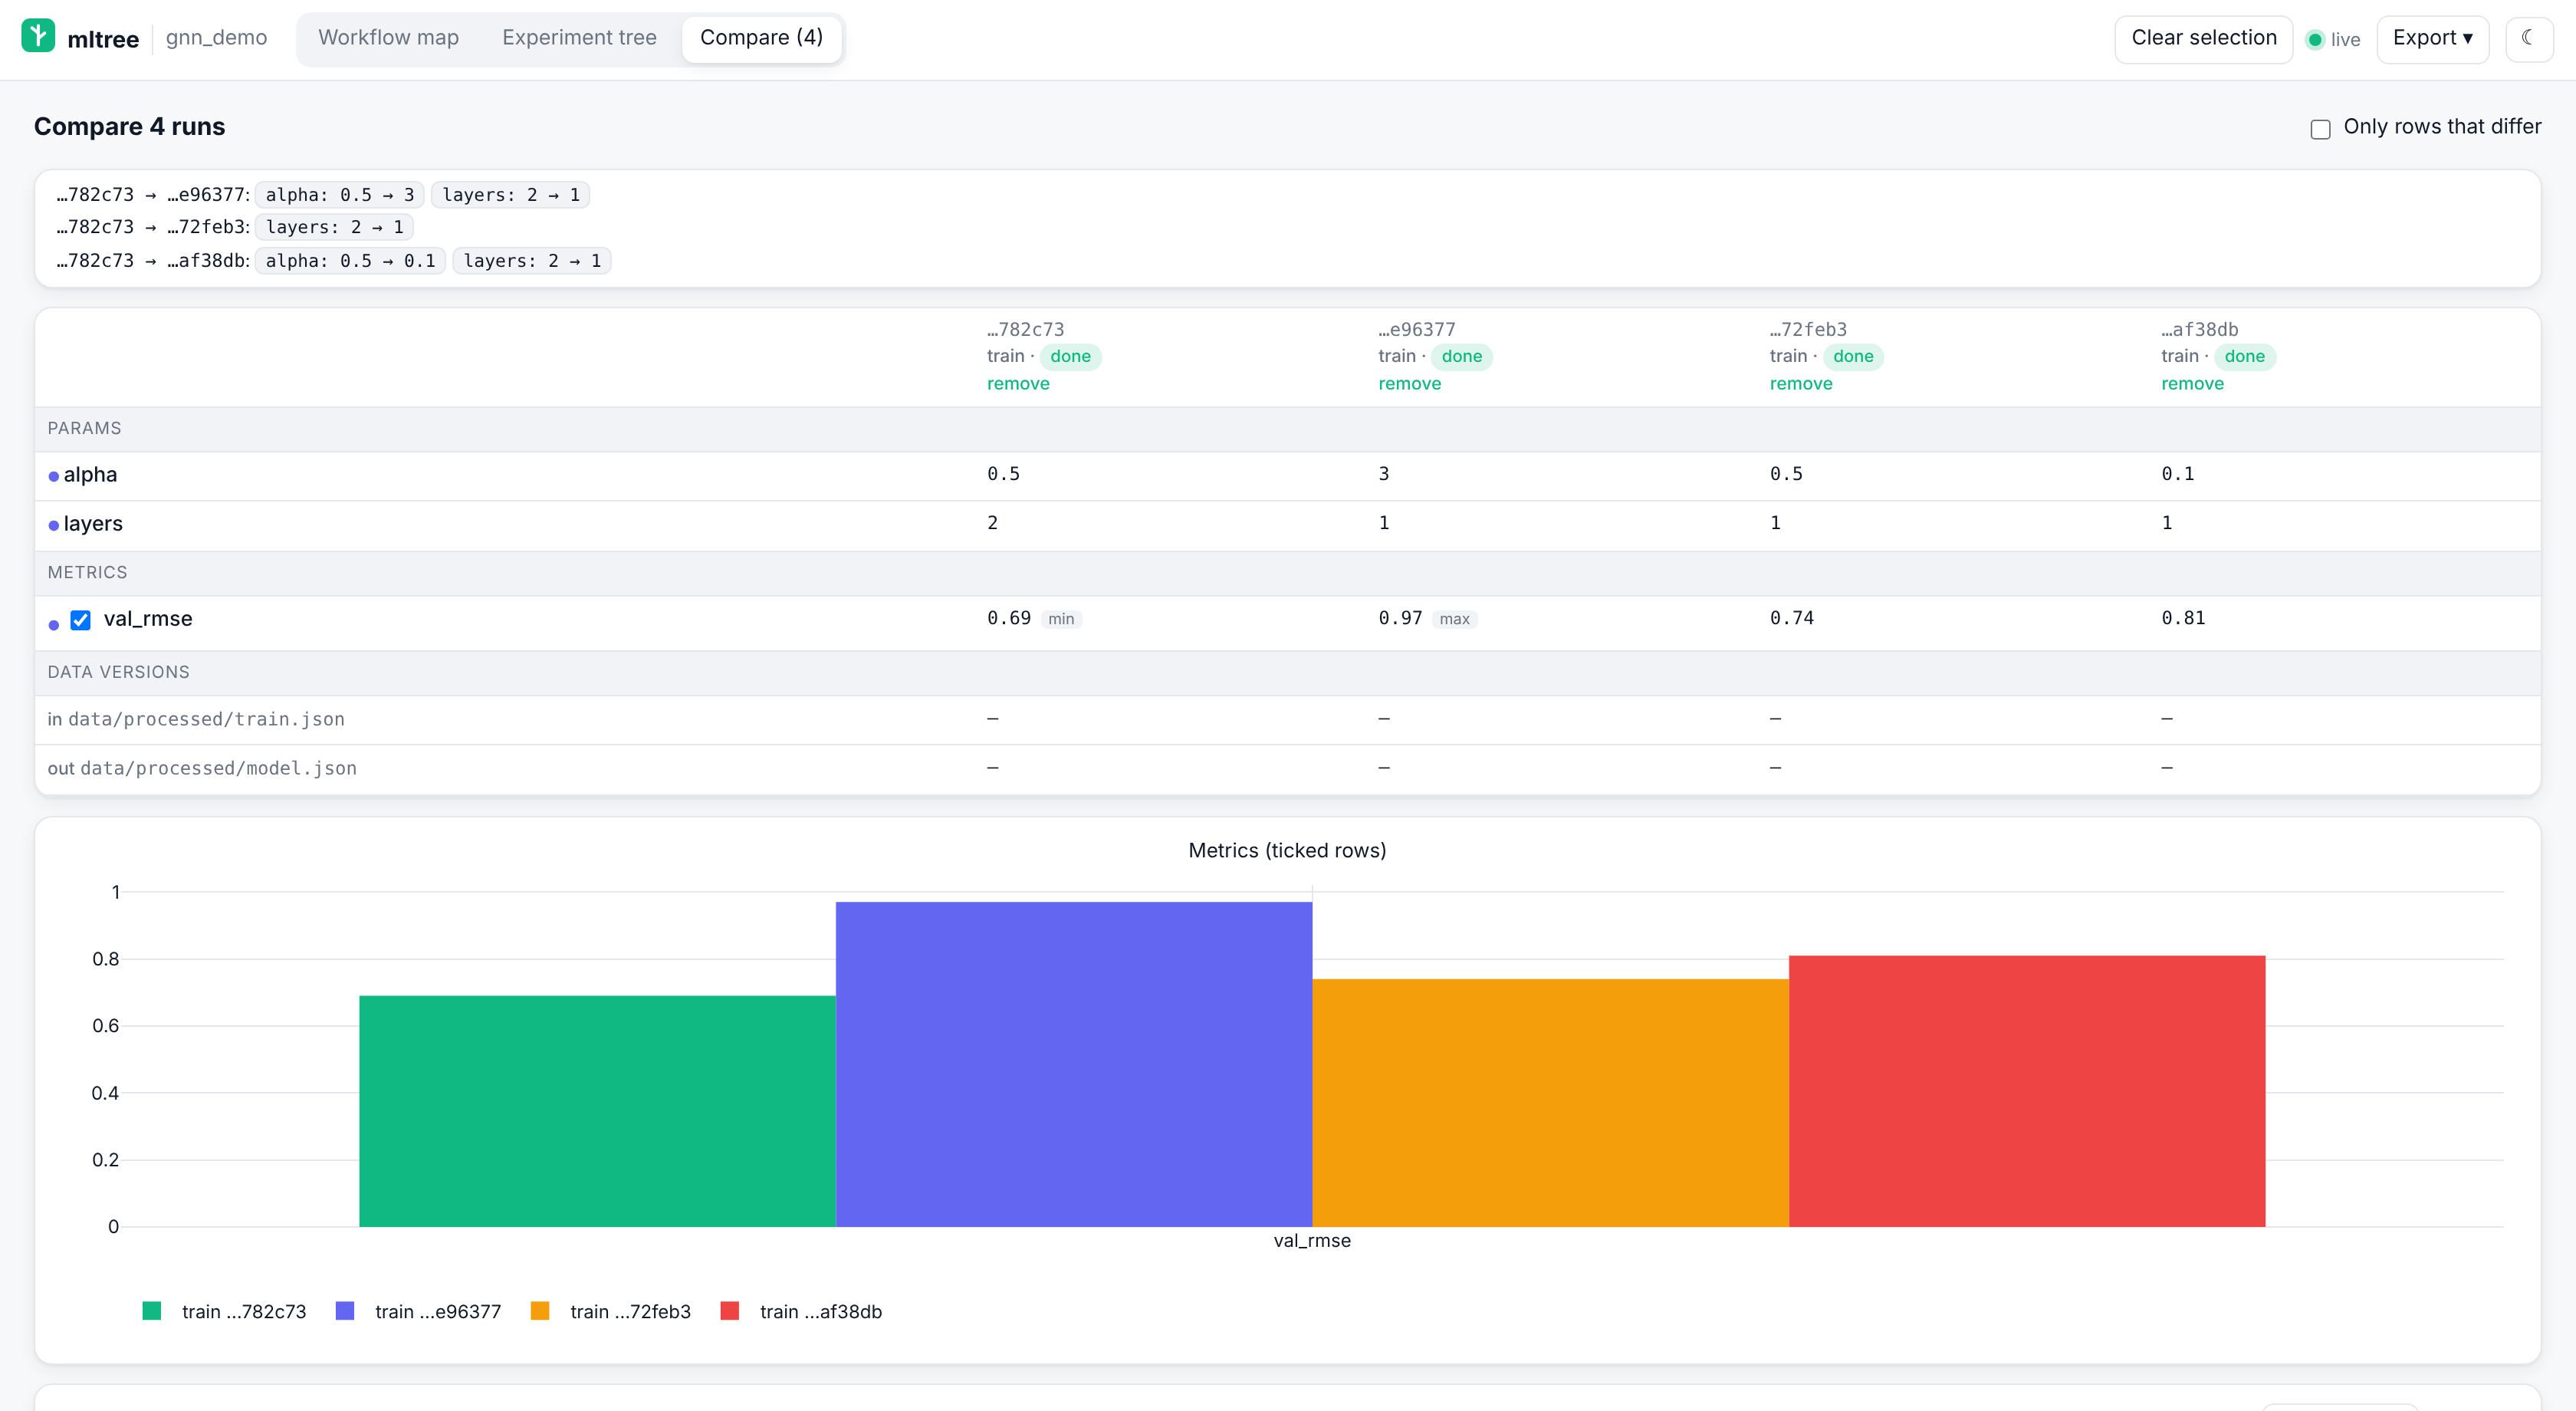Toggle green train ...782c73 legend swatch
The height and width of the screenshot is (1411, 2576).
(152, 1311)
